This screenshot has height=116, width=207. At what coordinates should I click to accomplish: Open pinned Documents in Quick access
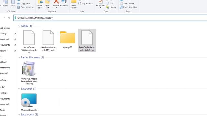click(5, 45)
